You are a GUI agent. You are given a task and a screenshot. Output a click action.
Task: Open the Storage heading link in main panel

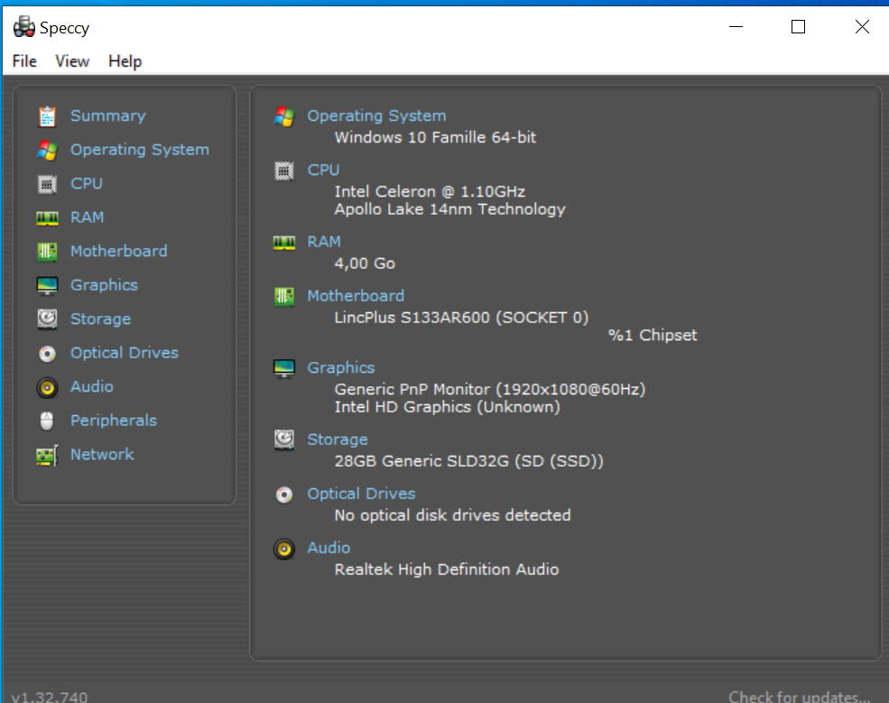click(338, 439)
